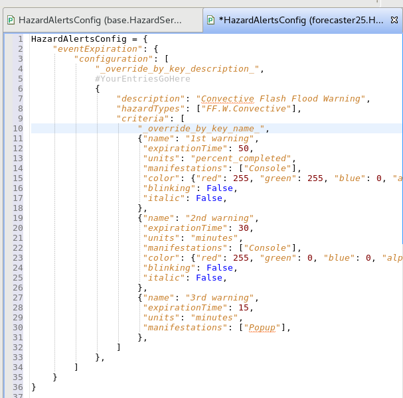This screenshot has width=403, height=398.
Task: Click "minutes" units value on line 21
Action: point(214,238)
